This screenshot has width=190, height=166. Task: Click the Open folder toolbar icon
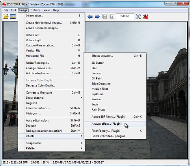(x=6, y=17)
